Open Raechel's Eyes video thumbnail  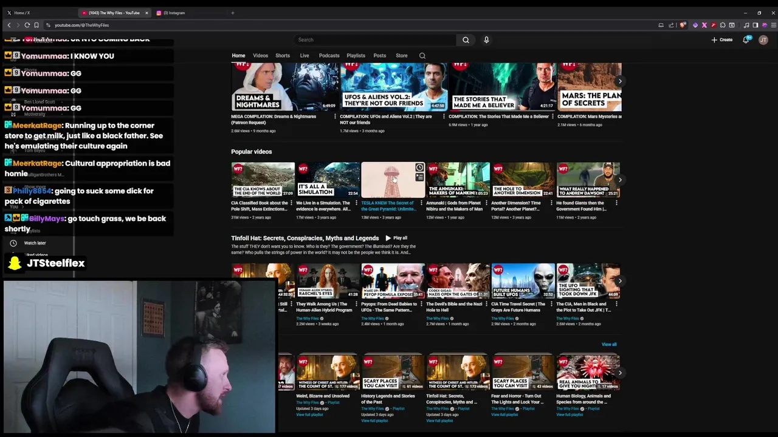(x=328, y=280)
